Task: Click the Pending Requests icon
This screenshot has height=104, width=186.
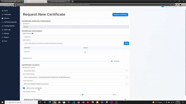Action: (x=3, y=26)
